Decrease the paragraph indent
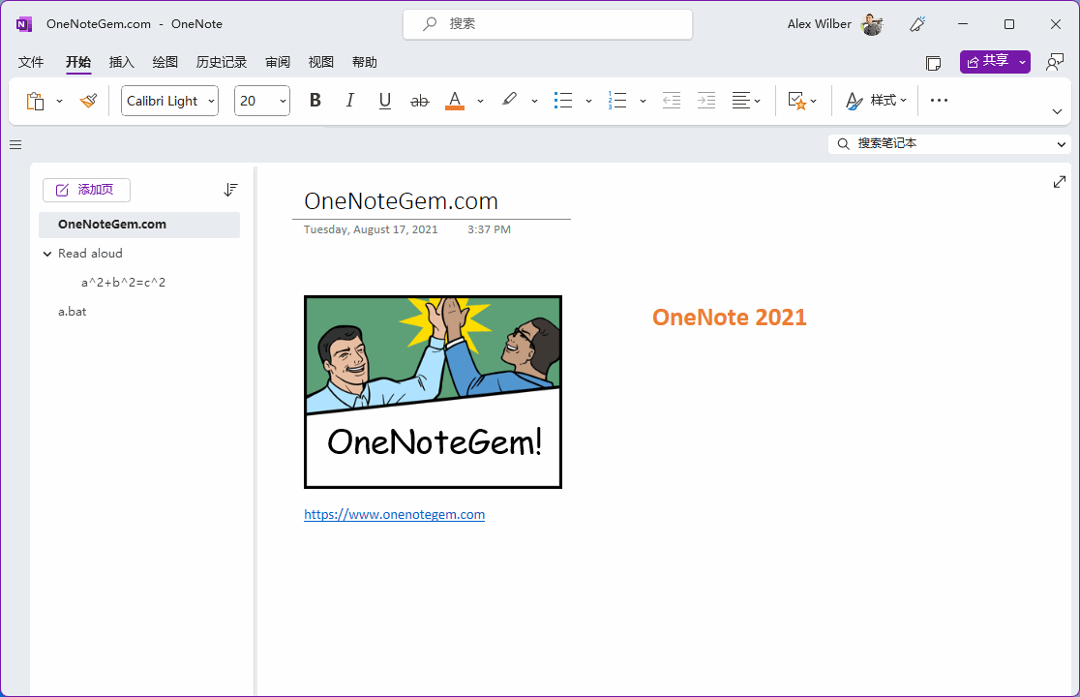 (x=671, y=101)
